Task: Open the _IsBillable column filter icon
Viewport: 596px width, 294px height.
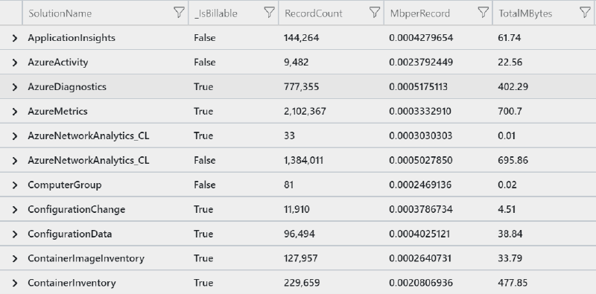Action: pyautogui.click(x=269, y=13)
